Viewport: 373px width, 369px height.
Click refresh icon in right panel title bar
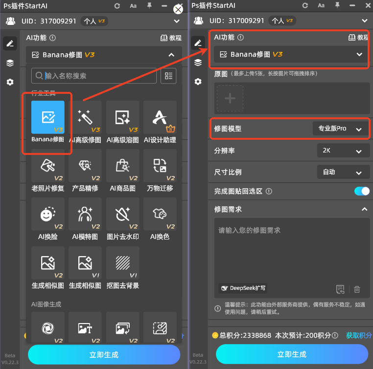[305, 5]
